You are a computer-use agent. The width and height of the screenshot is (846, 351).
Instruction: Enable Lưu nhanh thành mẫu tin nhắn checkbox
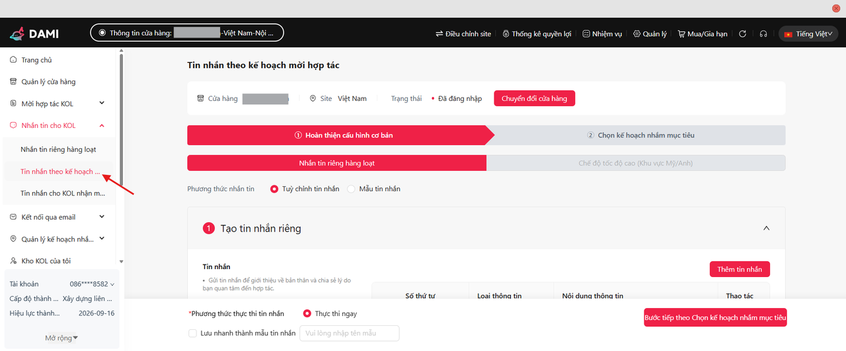point(192,333)
